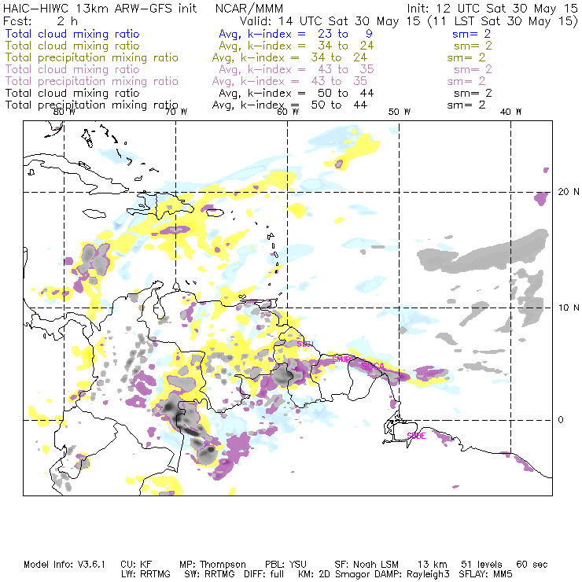Click the "Valid: 14 UTC Sat 30 May 15" text
The width and height of the screenshot is (582, 582).
[330, 21]
